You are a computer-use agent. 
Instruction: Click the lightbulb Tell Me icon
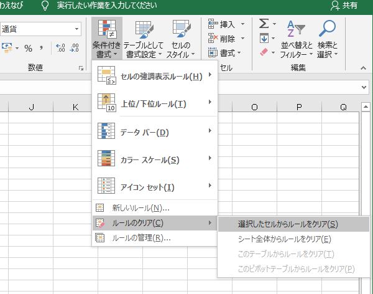click(x=45, y=6)
